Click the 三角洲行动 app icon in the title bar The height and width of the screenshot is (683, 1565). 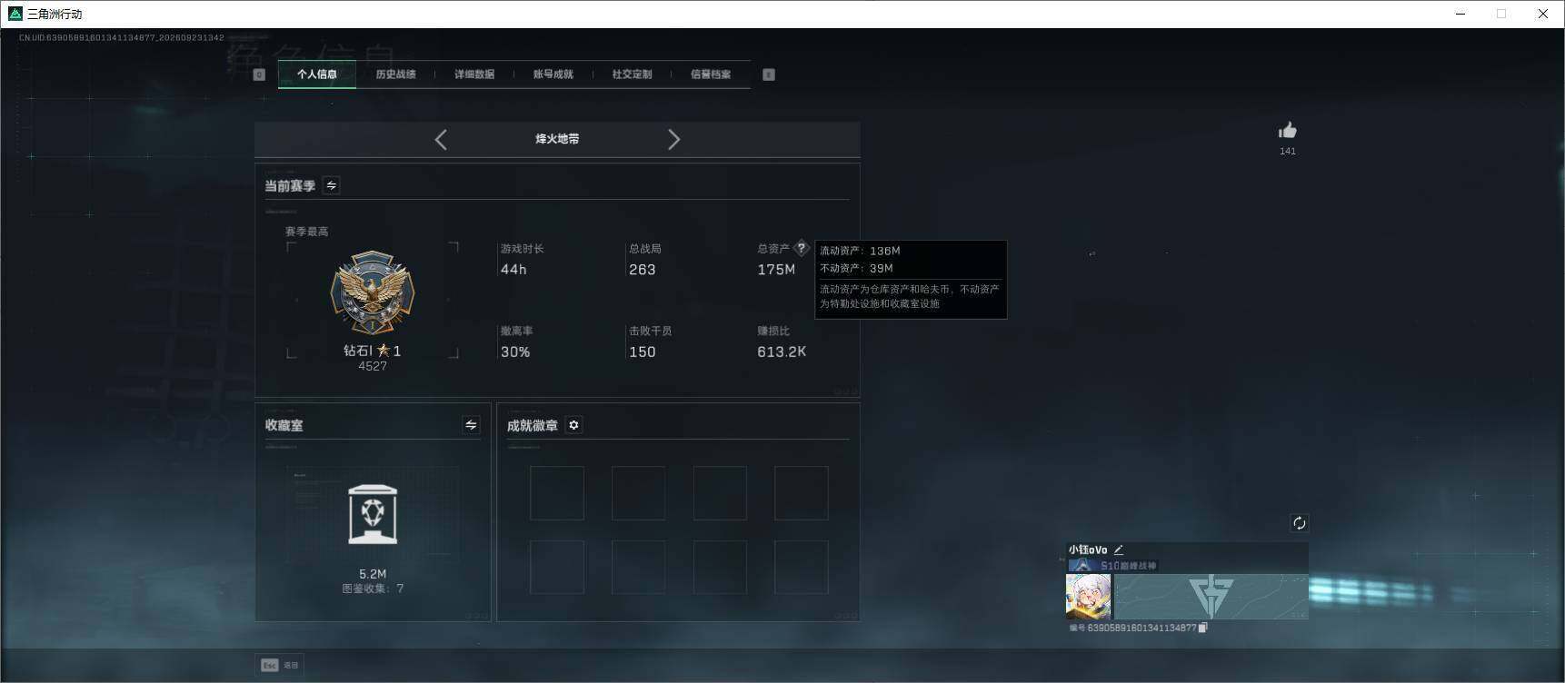[15, 14]
